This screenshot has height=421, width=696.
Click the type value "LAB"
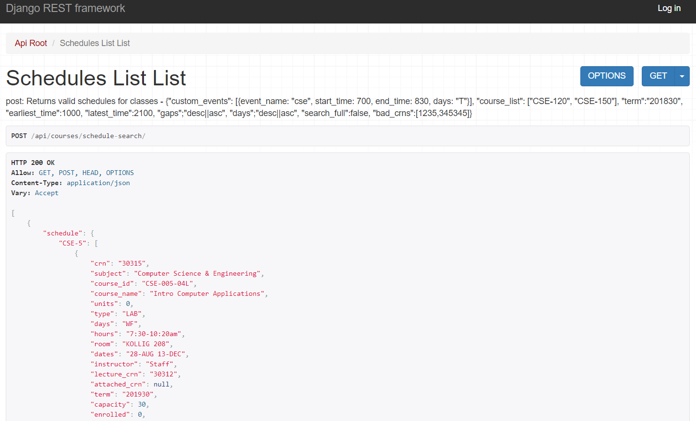pyautogui.click(x=132, y=314)
